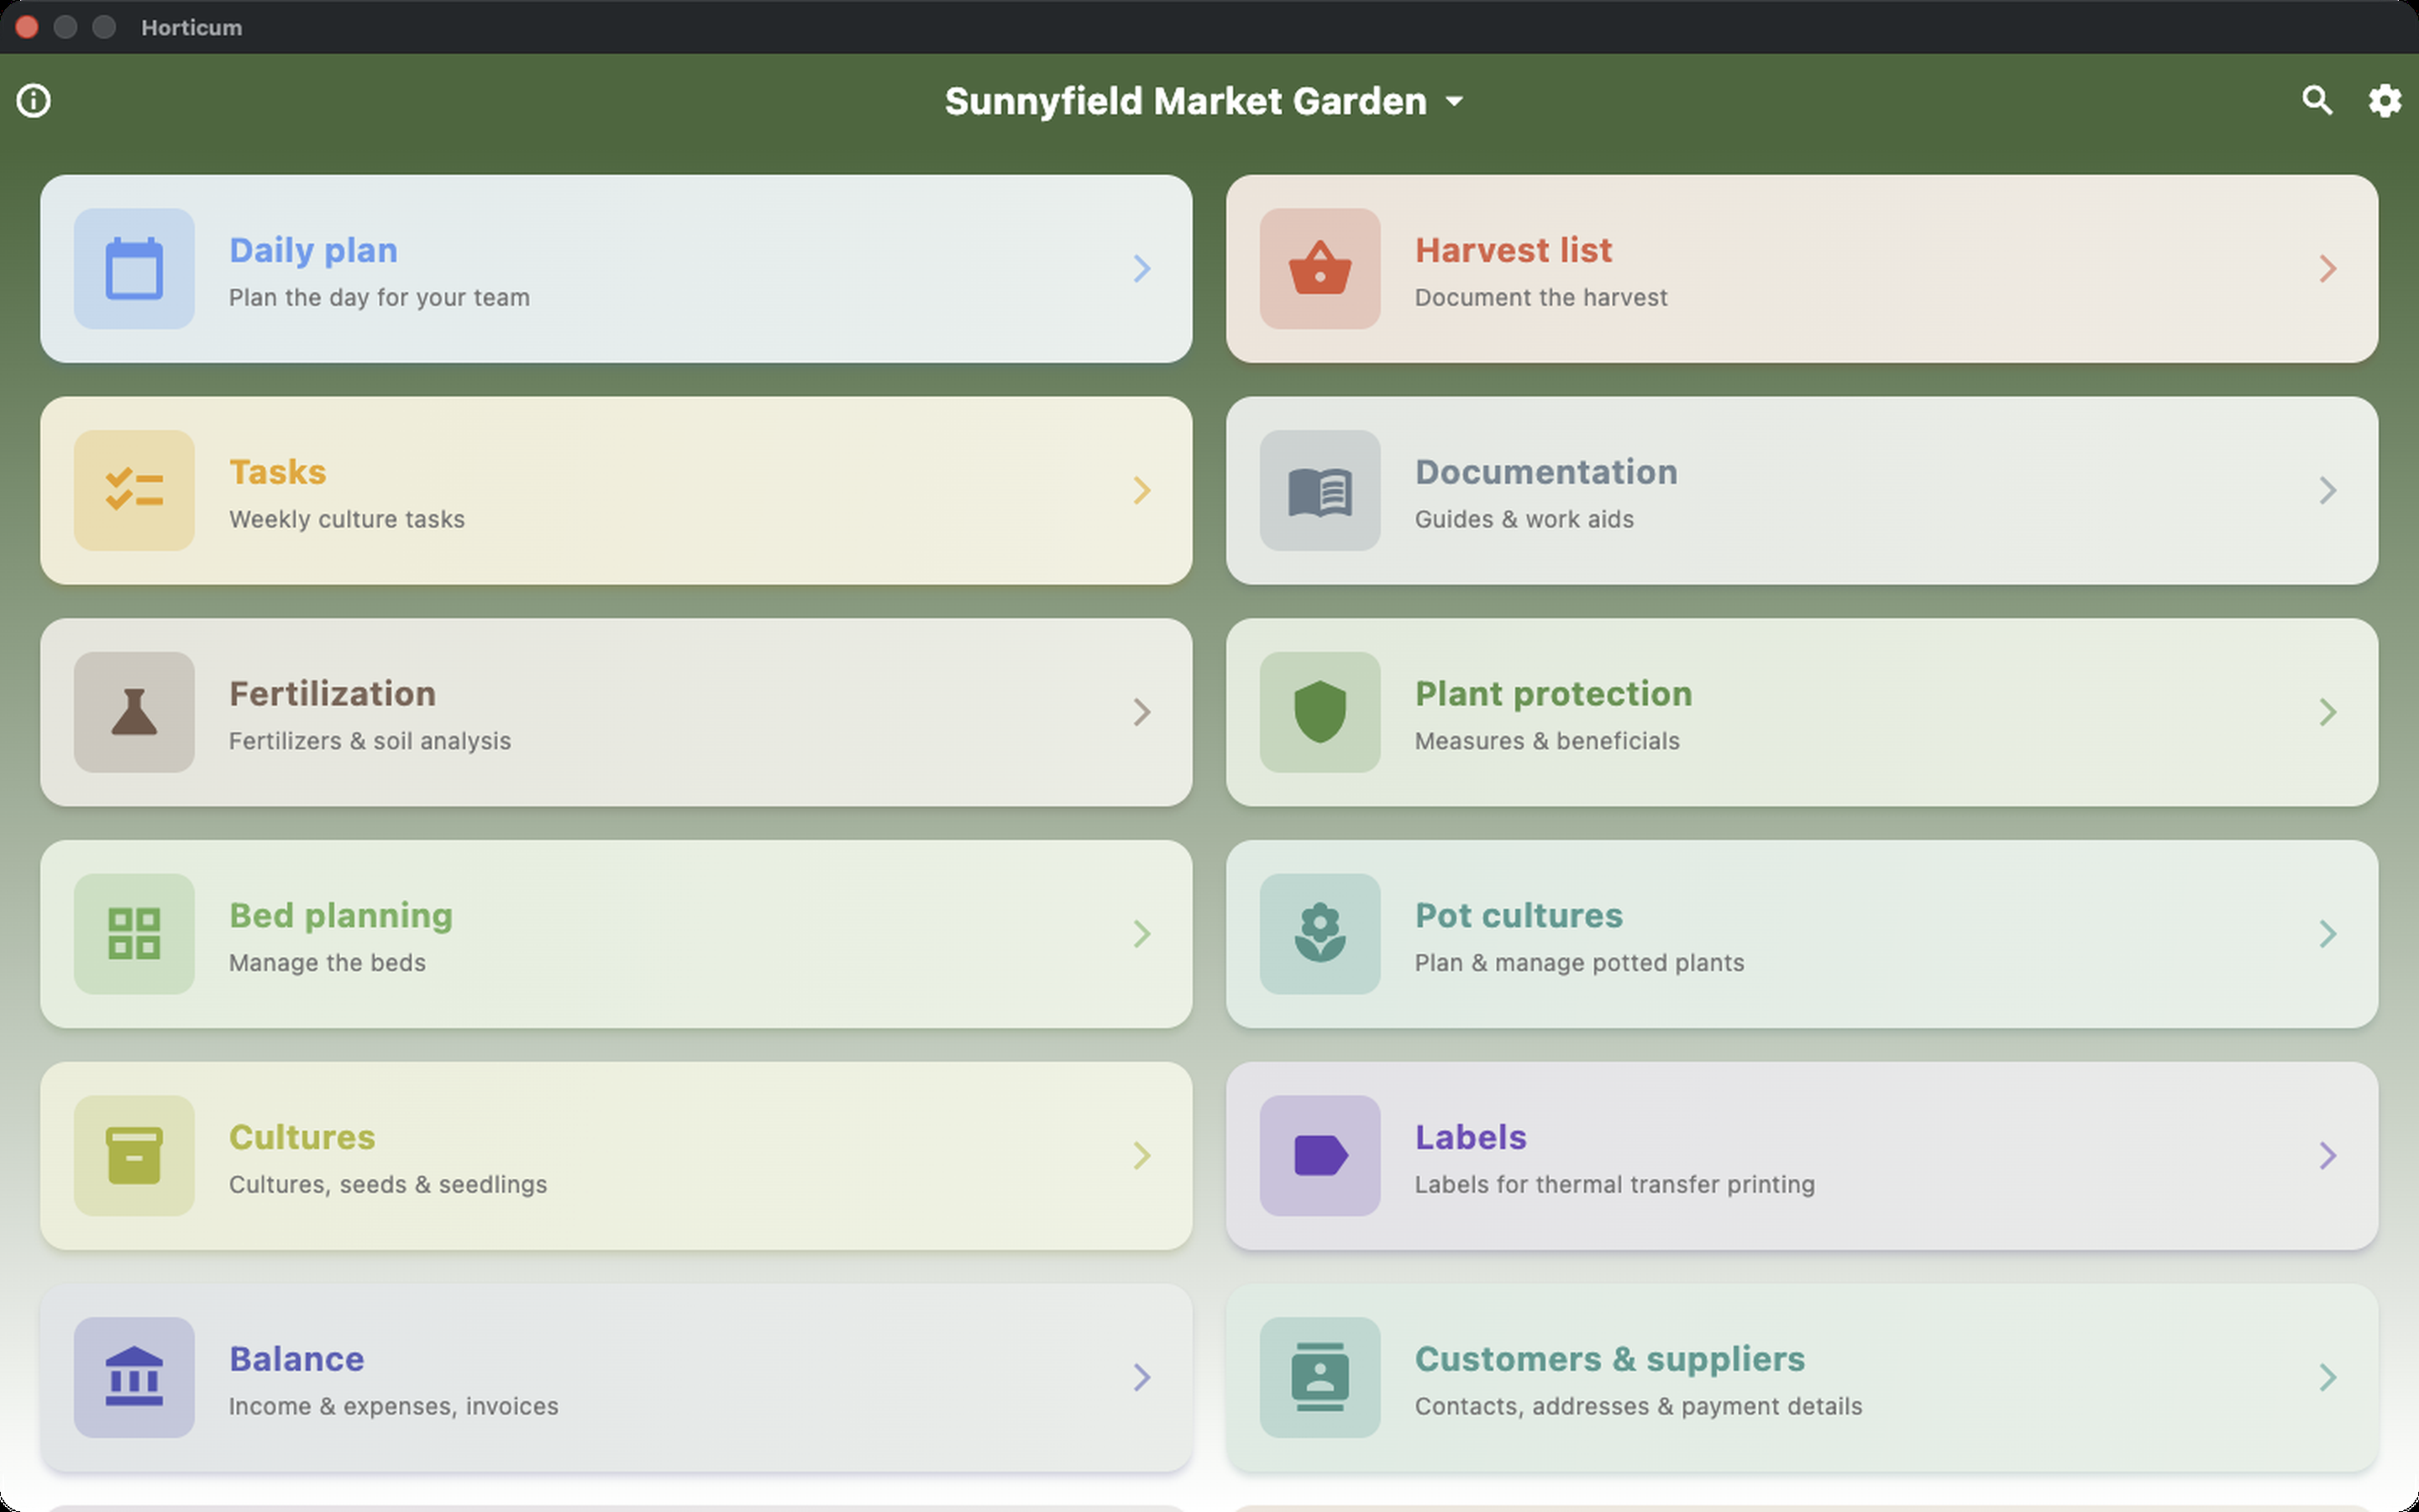Click 'Plan the day for your team' text

coord(379,298)
